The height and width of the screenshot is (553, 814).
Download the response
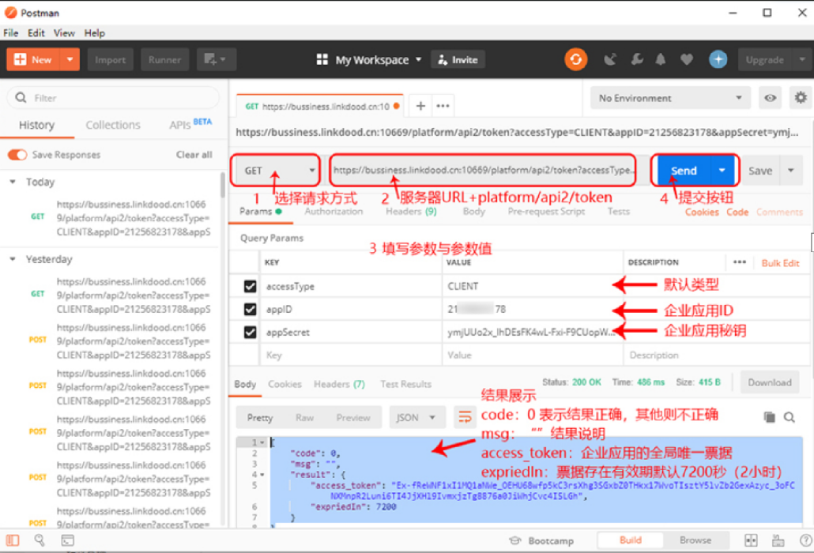(770, 382)
